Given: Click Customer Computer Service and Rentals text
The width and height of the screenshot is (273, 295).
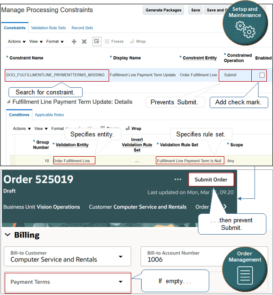Looking at the screenshot, I should 137,207.
